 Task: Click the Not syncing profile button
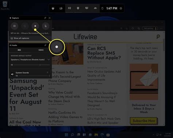pyautogui.click(x=150, y=28)
